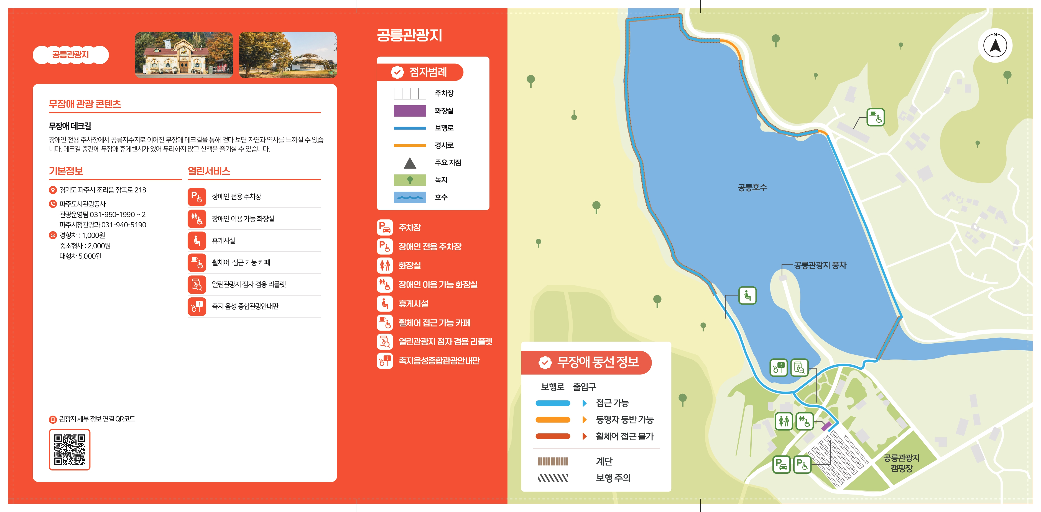Viewport: 1041px width, 512px height.
Task: Click the green general restroom map marker
Action: [784, 421]
